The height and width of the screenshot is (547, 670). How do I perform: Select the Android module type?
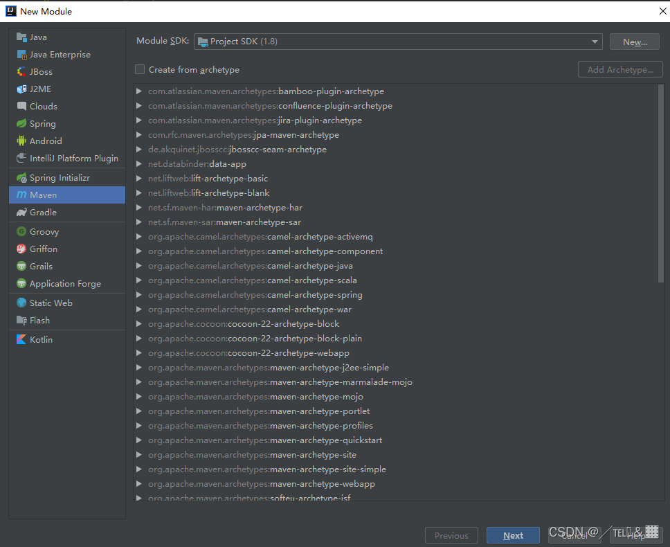tap(44, 141)
